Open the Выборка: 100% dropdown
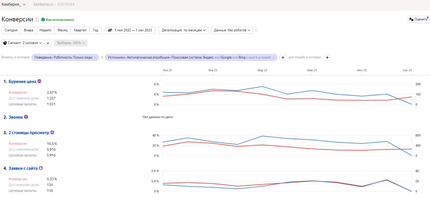 click(x=71, y=43)
